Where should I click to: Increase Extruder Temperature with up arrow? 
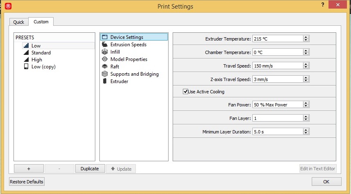click(x=306, y=37)
